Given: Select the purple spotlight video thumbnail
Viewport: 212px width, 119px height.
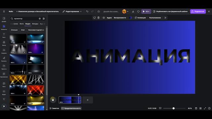Looking at the screenshot, I should tap(36, 49).
